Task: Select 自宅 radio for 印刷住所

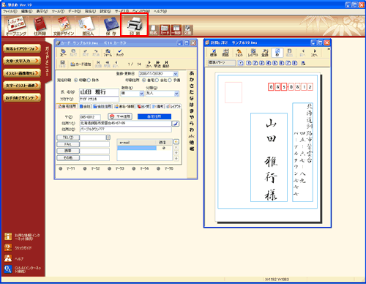Action: click(x=144, y=80)
